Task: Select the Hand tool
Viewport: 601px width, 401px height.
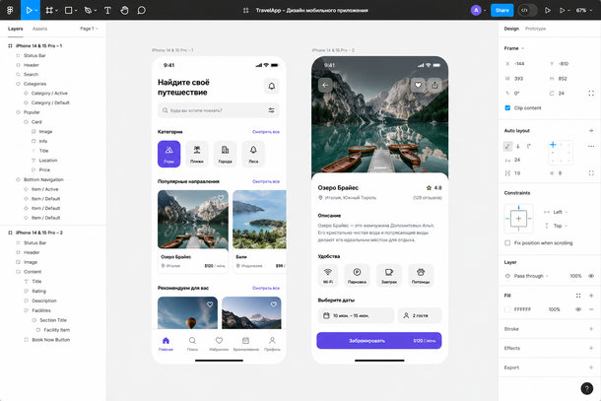Action: (x=124, y=11)
